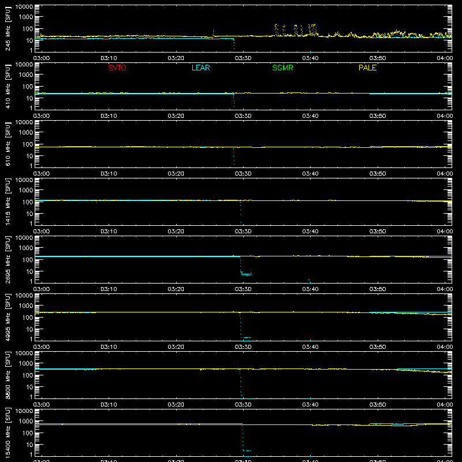Click 03:10 tick label under 410 MHz panel
Viewport: 462px width, 462px height.
[x=109, y=116]
